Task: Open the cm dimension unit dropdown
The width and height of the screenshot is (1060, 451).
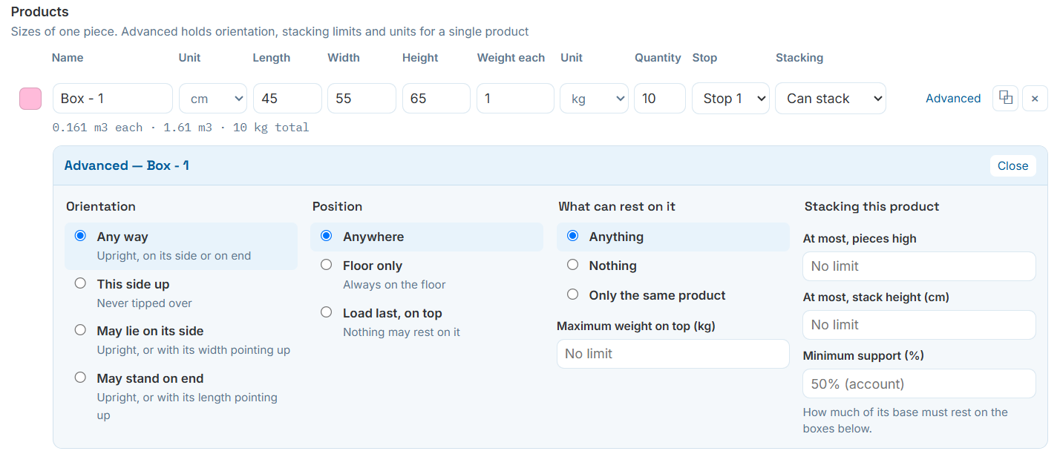Action: (x=213, y=98)
